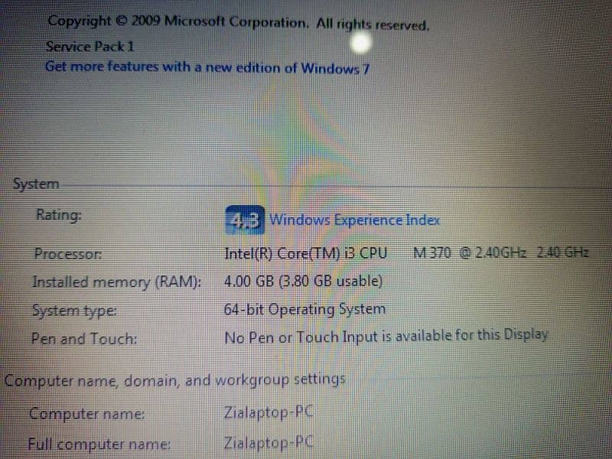Click the Processor label

coord(68,254)
